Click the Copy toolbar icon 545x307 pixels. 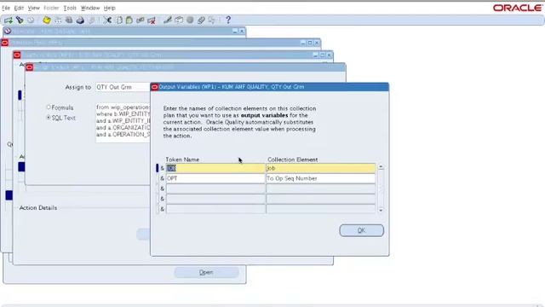119,20
